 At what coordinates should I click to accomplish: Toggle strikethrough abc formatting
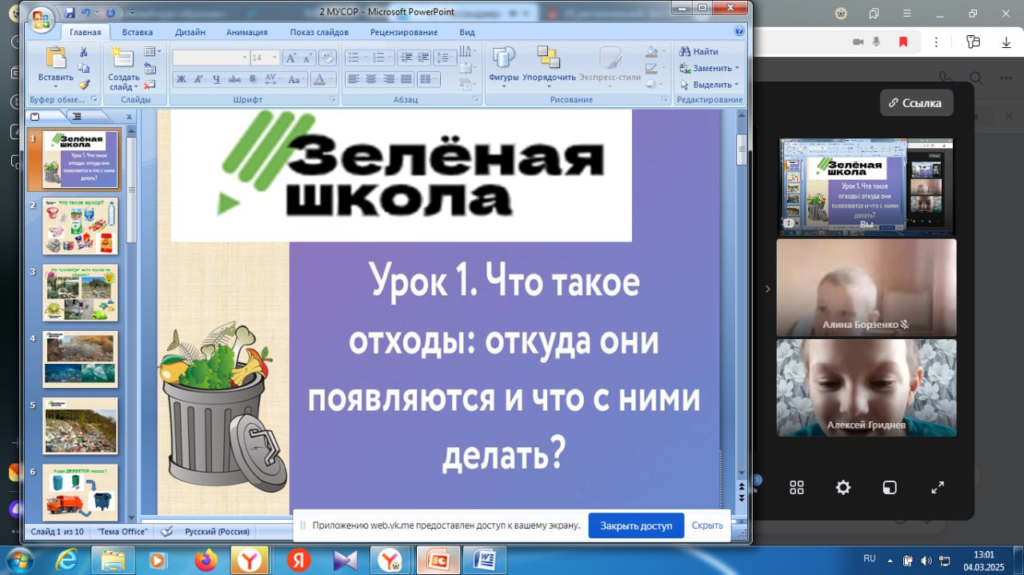(x=234, y=79)
